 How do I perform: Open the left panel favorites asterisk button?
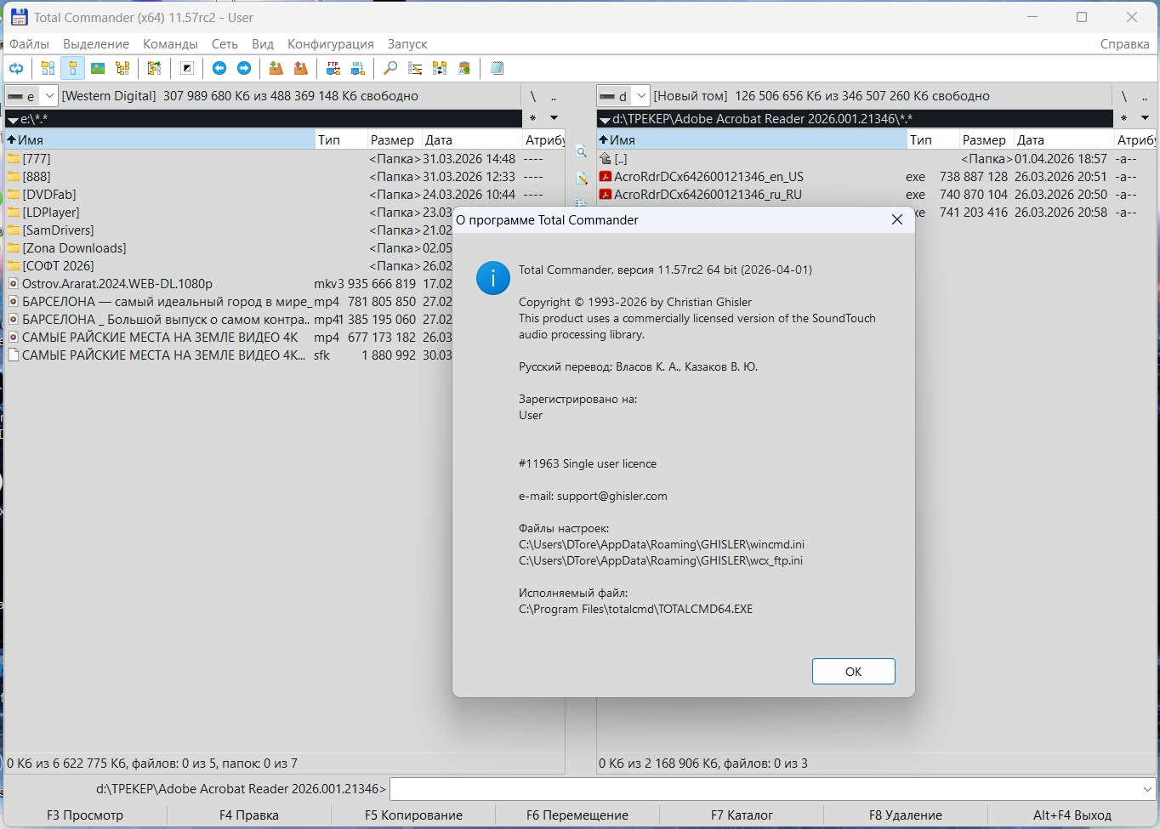pos(532,118)
